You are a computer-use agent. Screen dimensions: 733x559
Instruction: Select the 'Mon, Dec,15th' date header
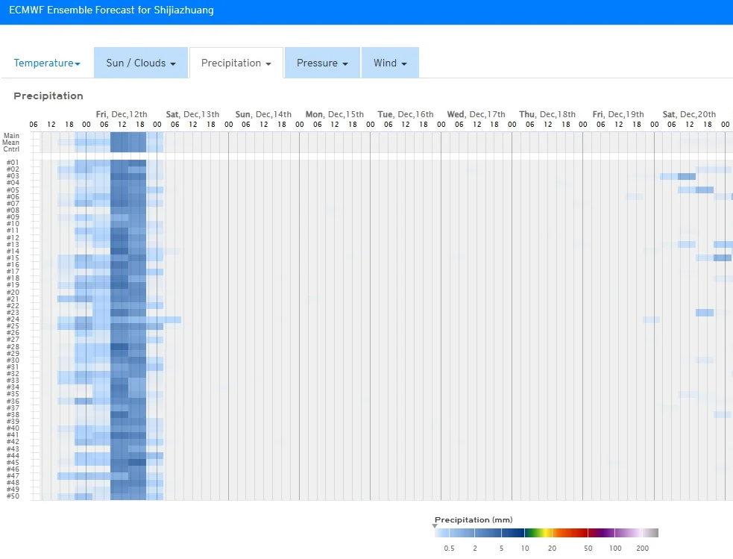click(x=335, y=114)
